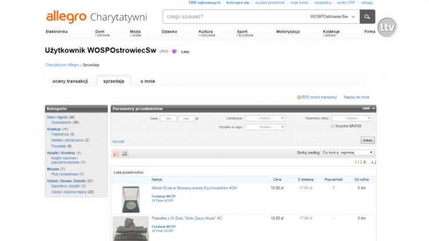Select 'Galanteria i dodatki' subcategory

[x=66, y=186]
